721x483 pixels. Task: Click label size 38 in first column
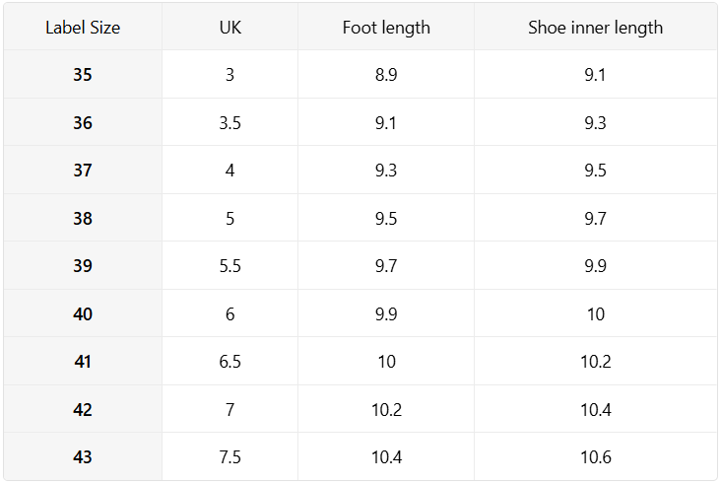pos(83,219)
